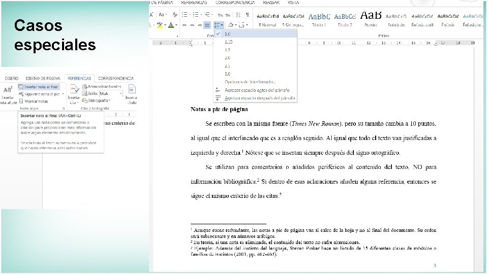
Task: Apply the Subtítulo style
Action: [x=396, y=20]
